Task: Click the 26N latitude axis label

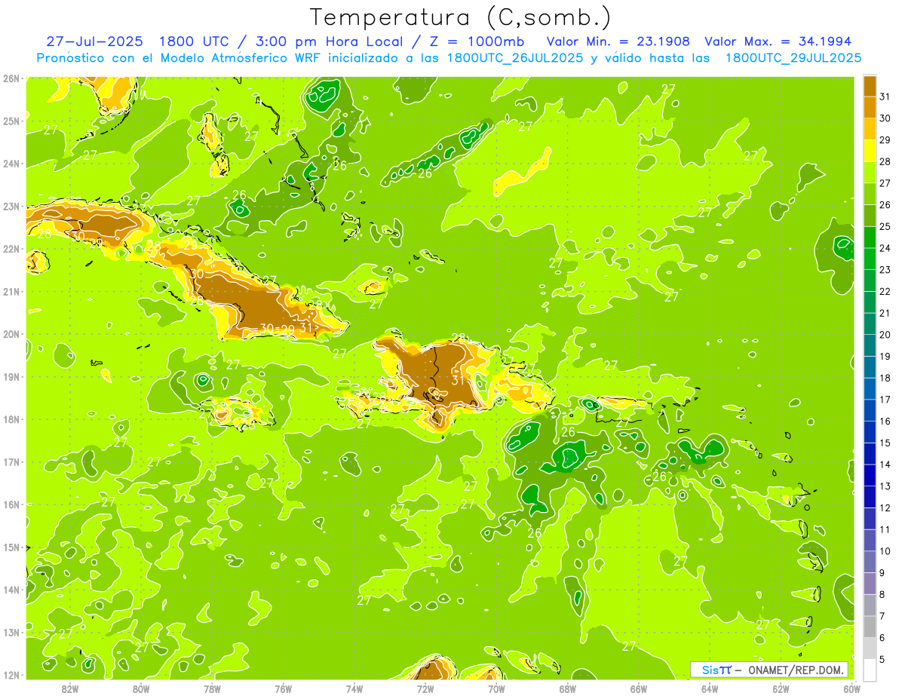Action: click(11, 78)
